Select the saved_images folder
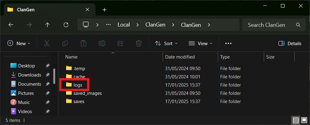The width and height of the screenshot is (310, 125). coord(84,93)
